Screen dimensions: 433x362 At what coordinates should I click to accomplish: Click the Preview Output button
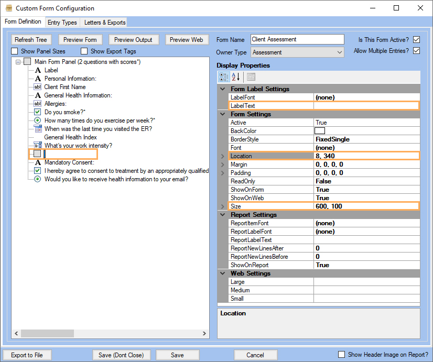pos(133,40)
